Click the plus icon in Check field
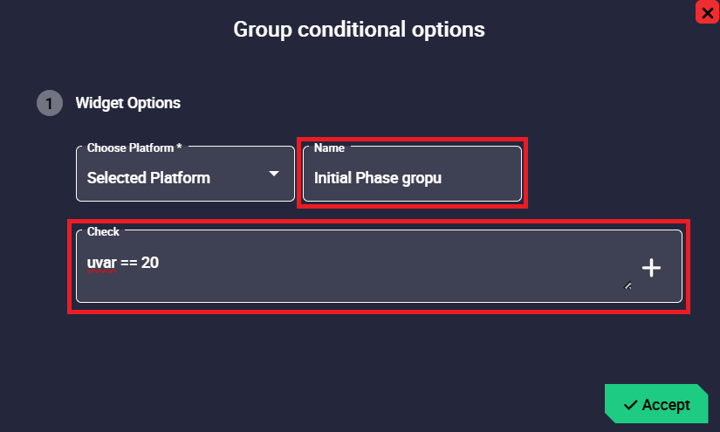 pyautogui.click(x=651, y=268)
